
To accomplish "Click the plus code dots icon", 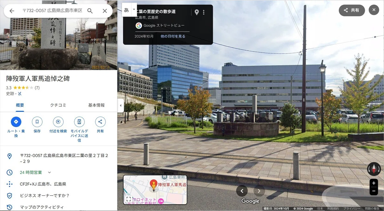I will [x=10, y=184].
